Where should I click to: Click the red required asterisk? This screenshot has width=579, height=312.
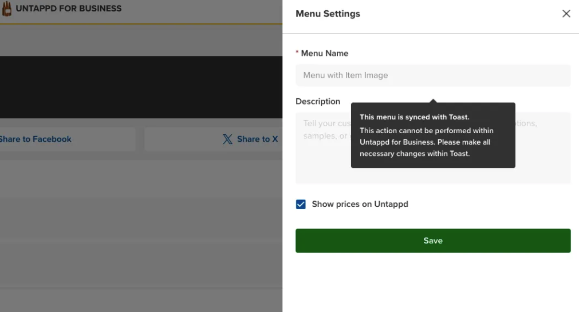click(297, 53)
